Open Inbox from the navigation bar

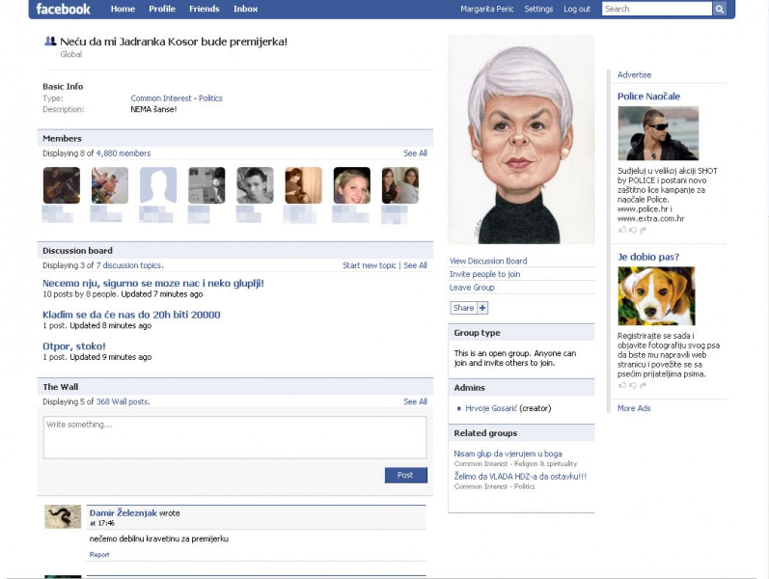(245, 9)
